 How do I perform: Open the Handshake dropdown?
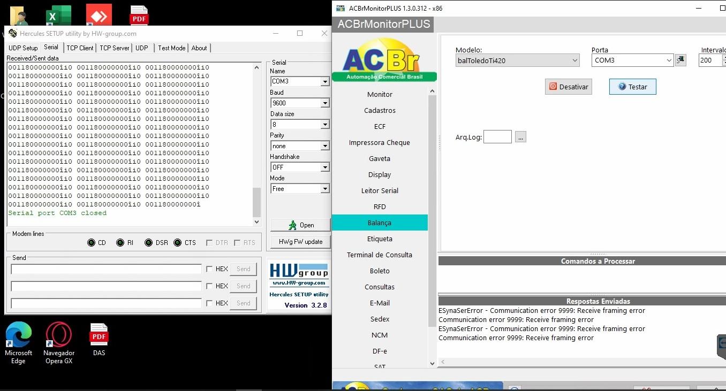(324, 167)
